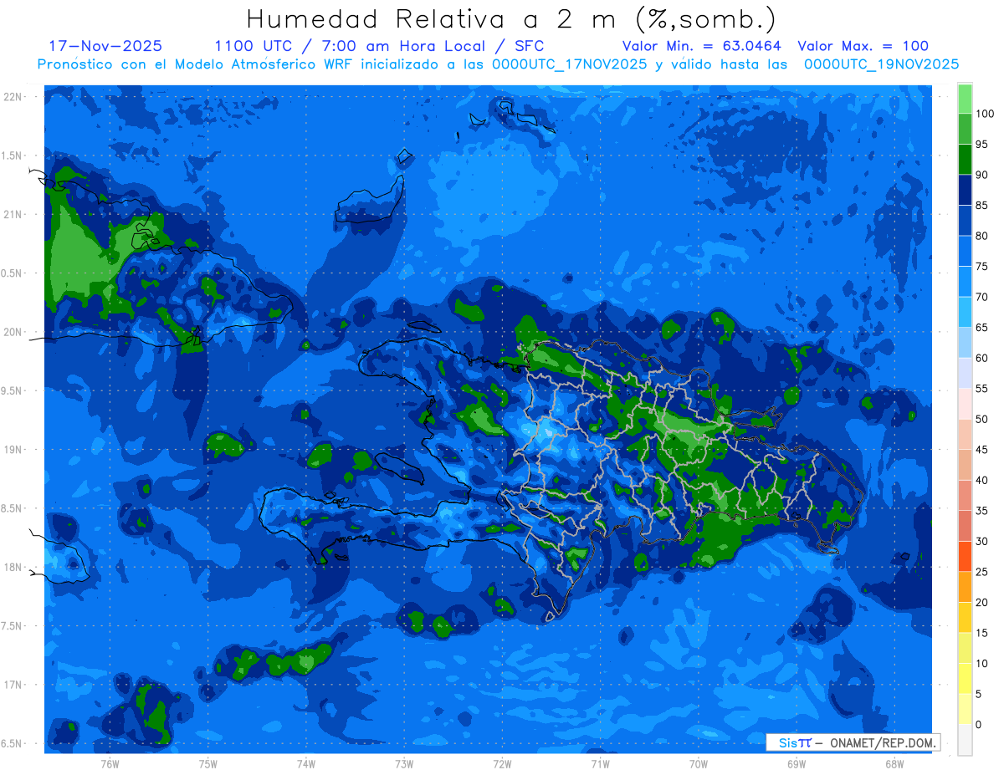Screen dimensions: 1004x775
Task: Click the blue legend swatch between 75 and 80
Action: (x=965, y=251)
